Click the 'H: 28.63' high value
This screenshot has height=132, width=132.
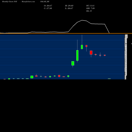pyautogui.click(x=69, y=6)
